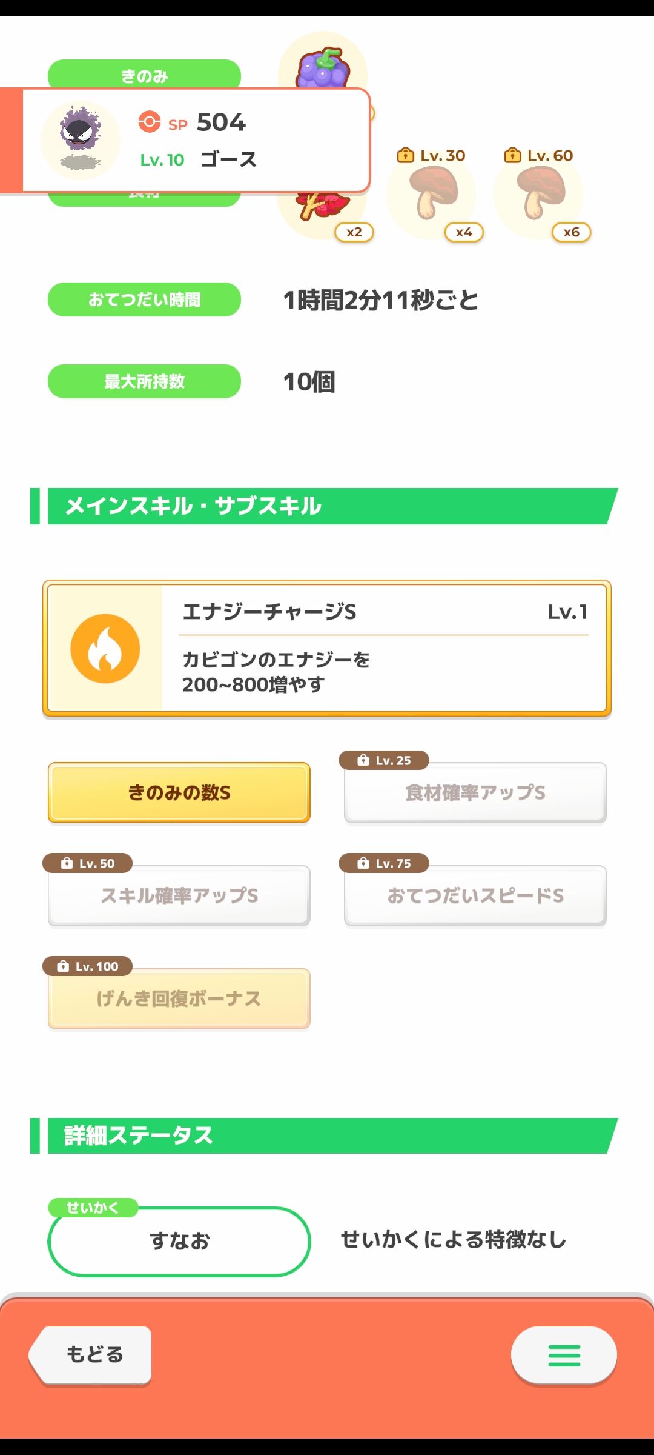This screenshot has width=654, height=1455.
Task: Tap the 詳細ステータス section header
Action: pos(324,1136)
